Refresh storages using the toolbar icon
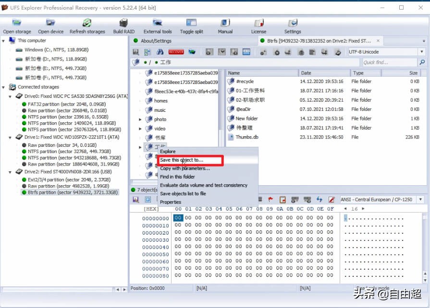The image size is (430, 308). 87,23
